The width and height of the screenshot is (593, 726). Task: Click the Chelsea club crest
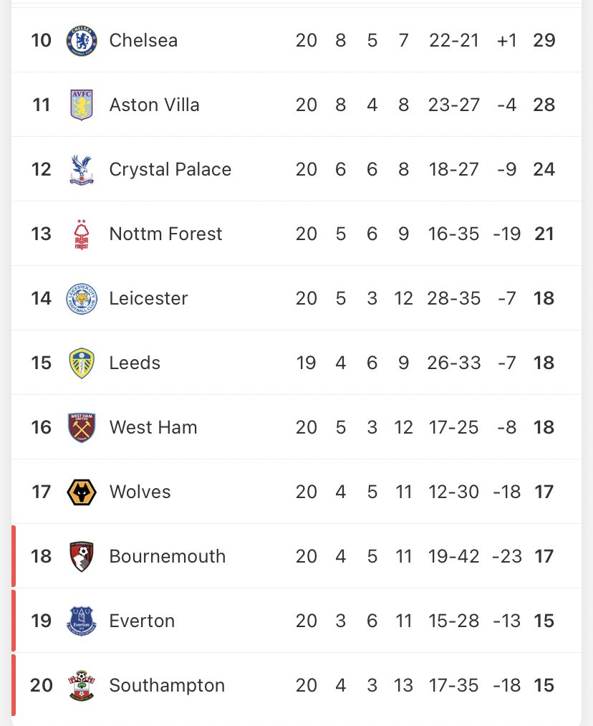(81, 40)
